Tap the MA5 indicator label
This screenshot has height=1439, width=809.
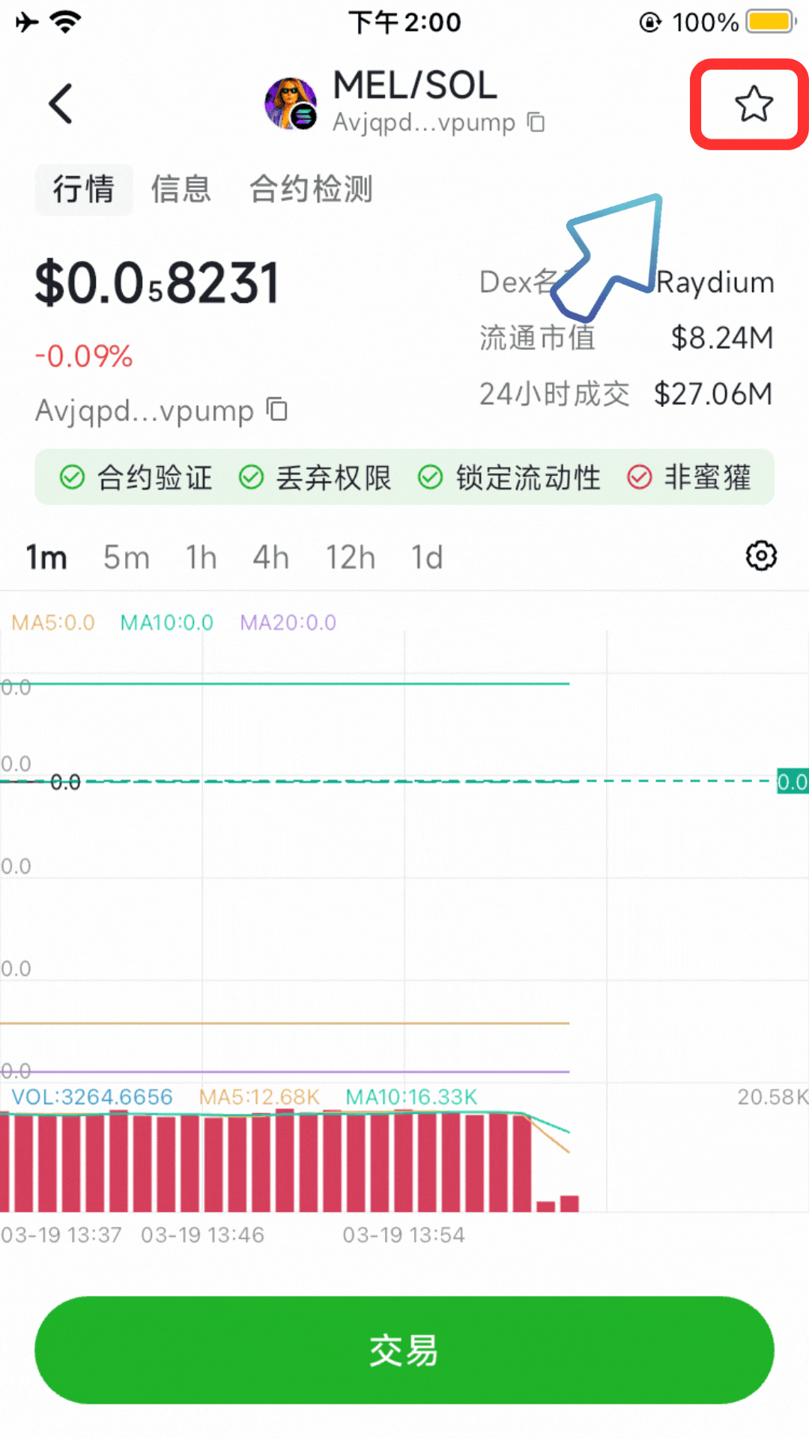click(x=53, y=623)
